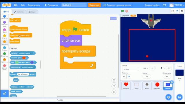Select the Управление block category
The height and width of the screenshot is (104, 185).
pyautogui.click(x=5, y=42)
